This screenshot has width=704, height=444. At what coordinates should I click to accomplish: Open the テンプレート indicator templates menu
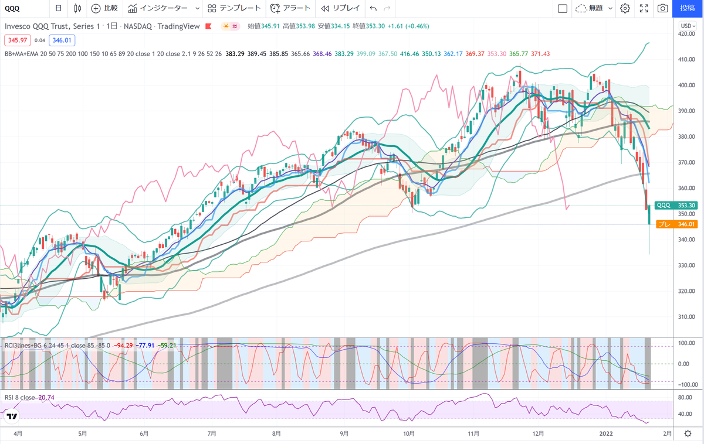point(235,8)
